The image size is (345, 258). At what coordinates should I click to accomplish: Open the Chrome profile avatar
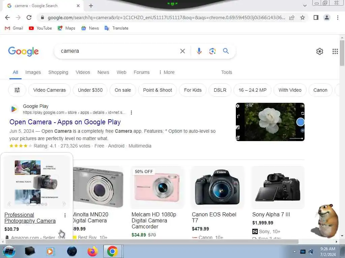[327, 17]
